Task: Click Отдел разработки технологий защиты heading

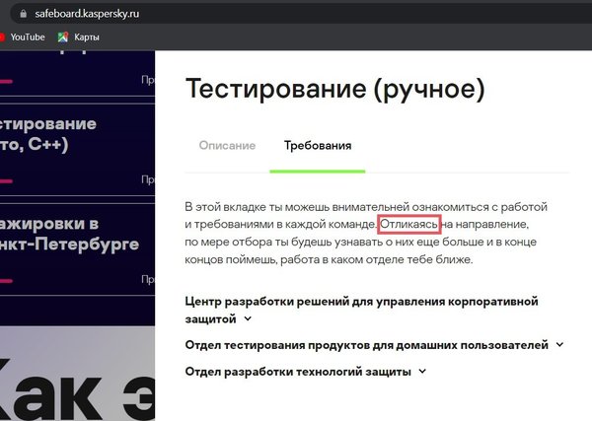Action: tap(298, 372)
